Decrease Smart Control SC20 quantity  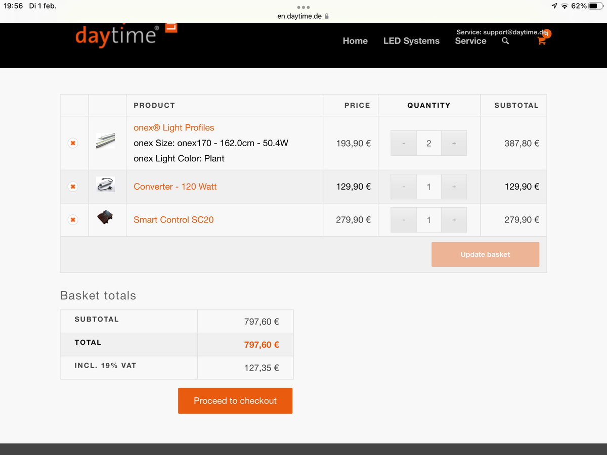tap(404, 220)
